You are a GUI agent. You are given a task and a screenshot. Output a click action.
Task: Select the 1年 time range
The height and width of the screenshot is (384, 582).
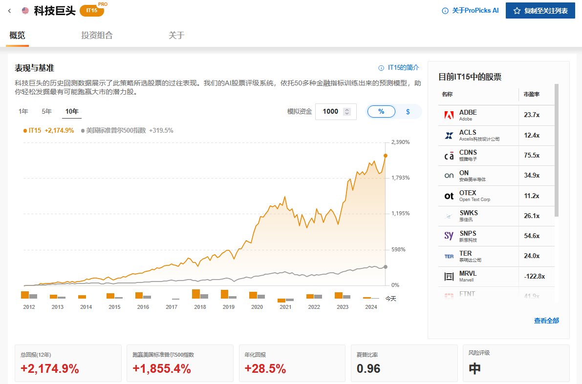tap(23, 112)
